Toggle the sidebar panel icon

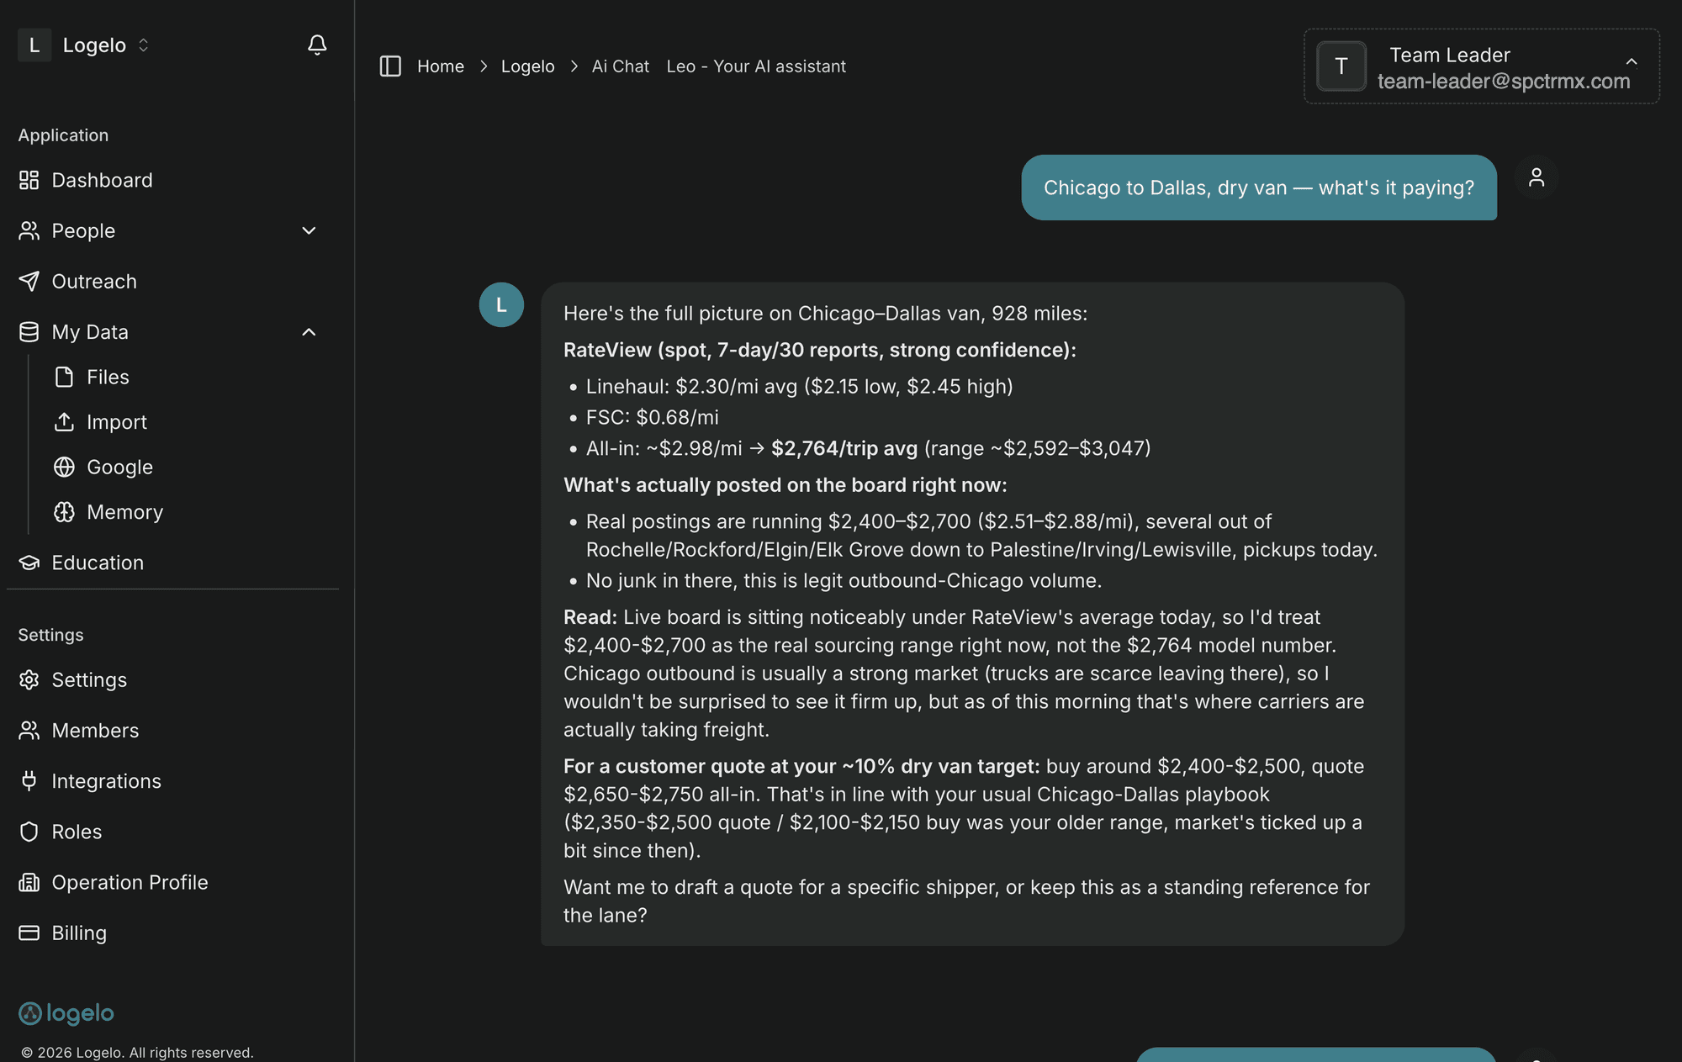pyautogui.click(x=390, y=66)
